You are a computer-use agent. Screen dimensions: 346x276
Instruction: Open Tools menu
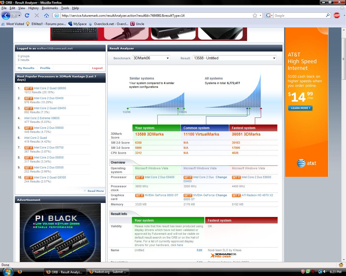tap(65, 8)
